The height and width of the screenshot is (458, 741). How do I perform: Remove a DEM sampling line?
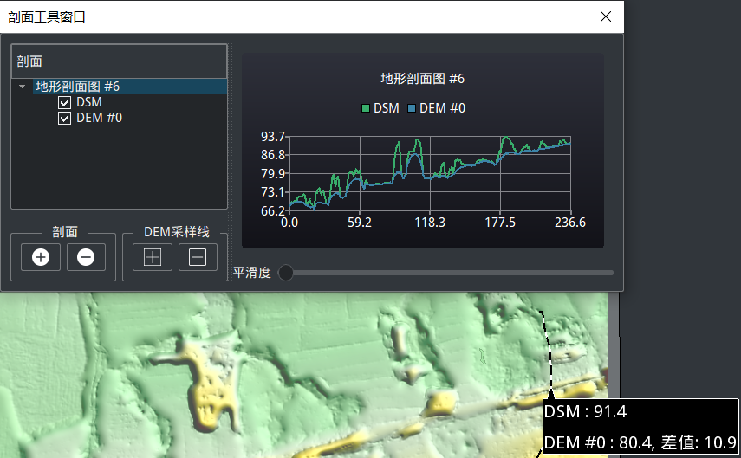(198, 257)
